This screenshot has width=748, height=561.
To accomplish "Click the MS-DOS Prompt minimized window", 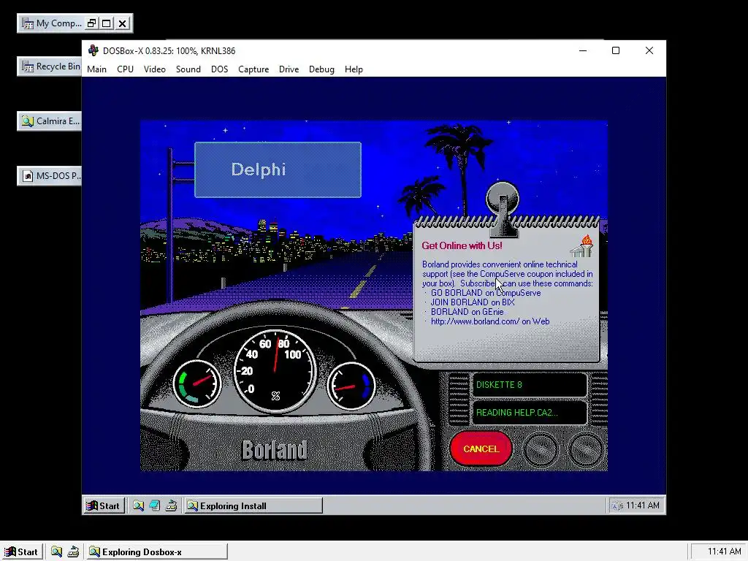I will 50,176.
